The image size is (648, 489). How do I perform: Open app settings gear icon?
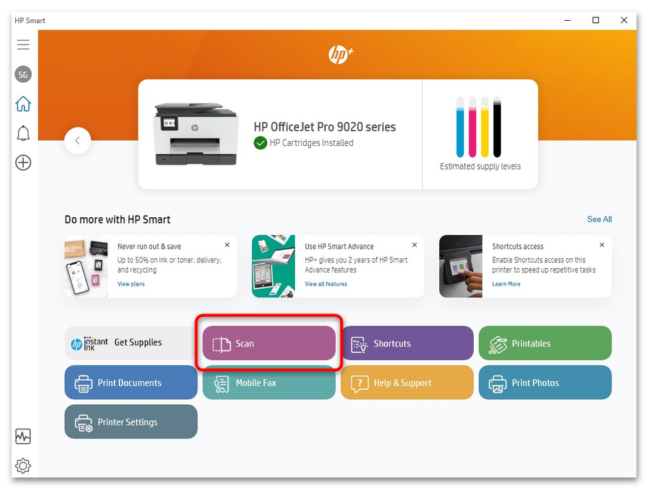coord(23,466)
